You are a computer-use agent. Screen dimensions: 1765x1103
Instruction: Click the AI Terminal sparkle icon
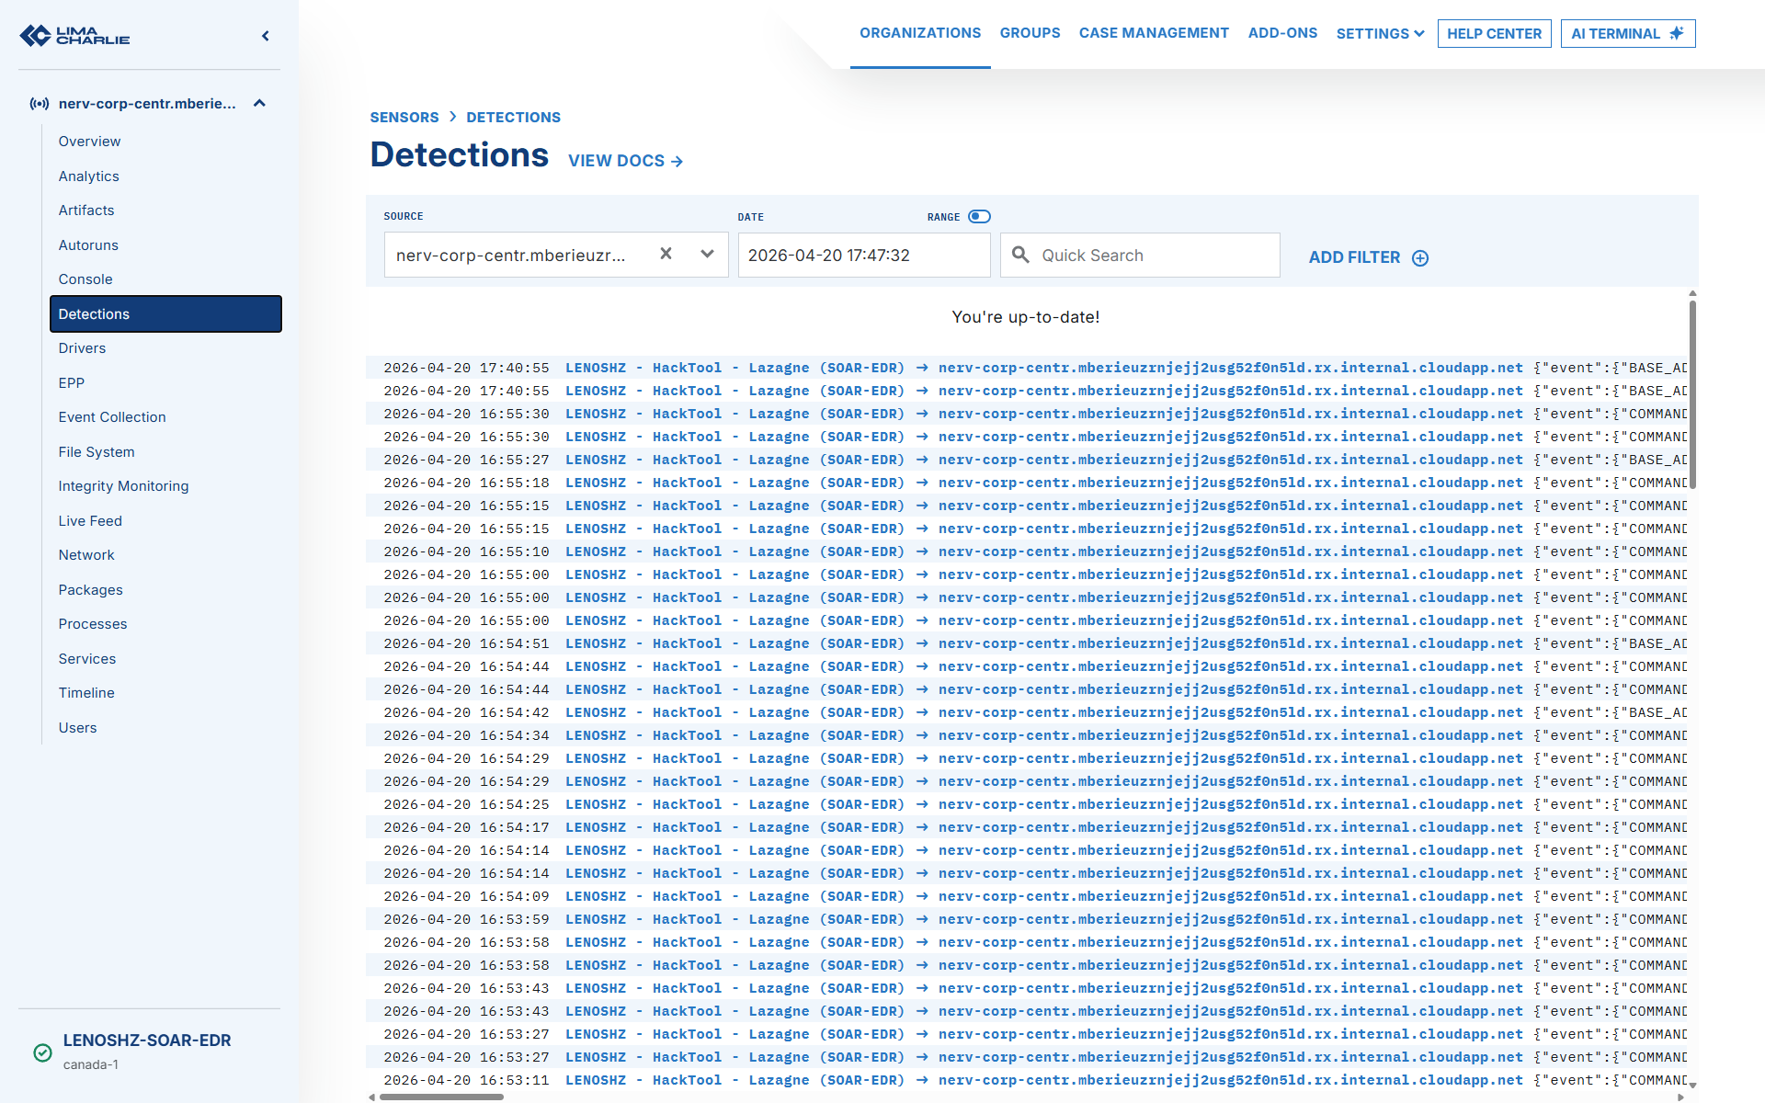[x=1677, y=33]
